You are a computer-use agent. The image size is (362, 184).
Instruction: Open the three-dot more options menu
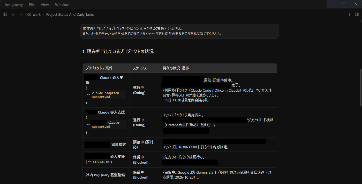(x=350, y=14)
